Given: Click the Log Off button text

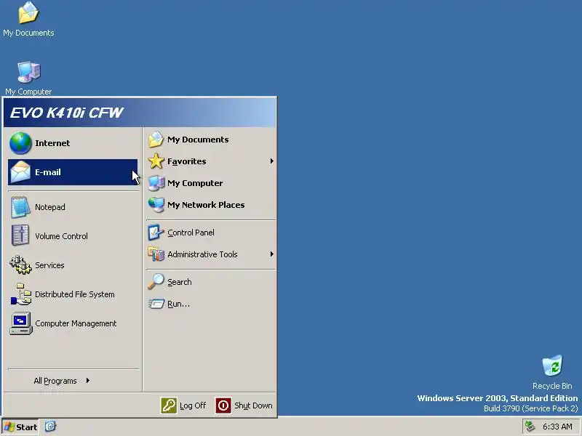Looking at the screenshot, I should 193,405.
